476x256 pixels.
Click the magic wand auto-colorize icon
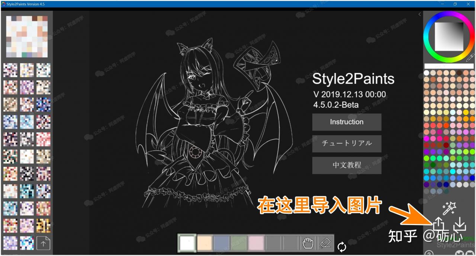(449, 208)
